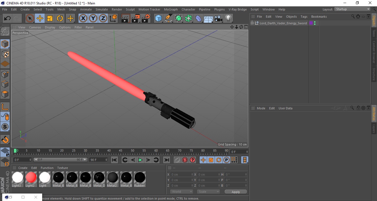Switch to Points mode
377x201 pixels.
5,74
